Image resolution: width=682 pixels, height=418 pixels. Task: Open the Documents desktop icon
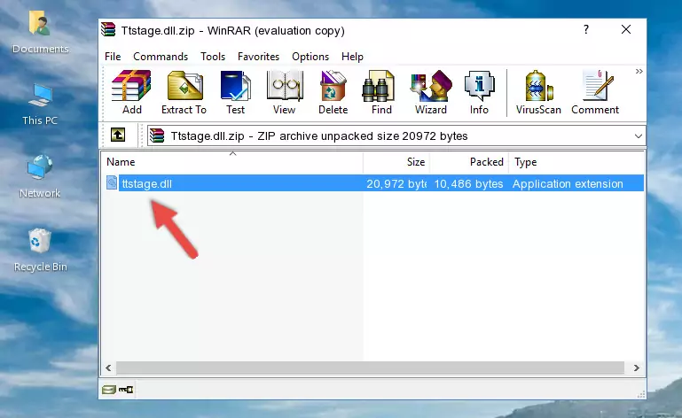40,33
